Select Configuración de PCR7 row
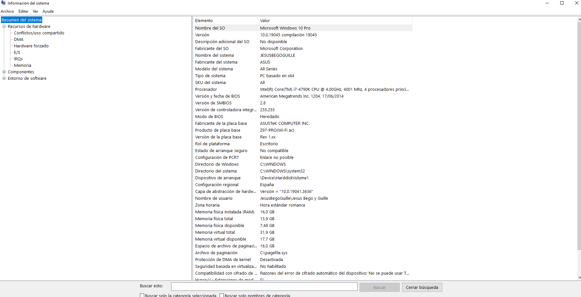Image resolution: width=581 pixels, height=297 pixels. click(303, 158)
